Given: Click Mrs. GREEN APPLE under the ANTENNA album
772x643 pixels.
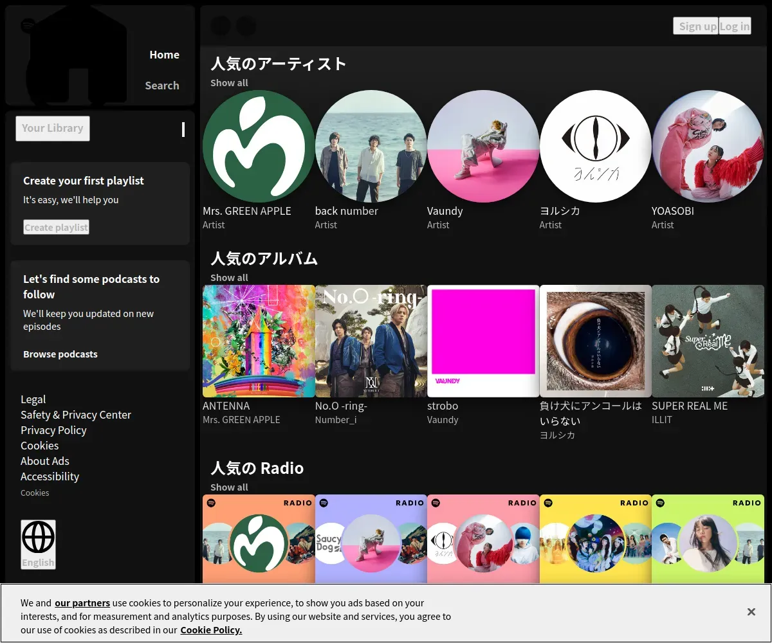Looking at the screenshot, I should 241,420.
